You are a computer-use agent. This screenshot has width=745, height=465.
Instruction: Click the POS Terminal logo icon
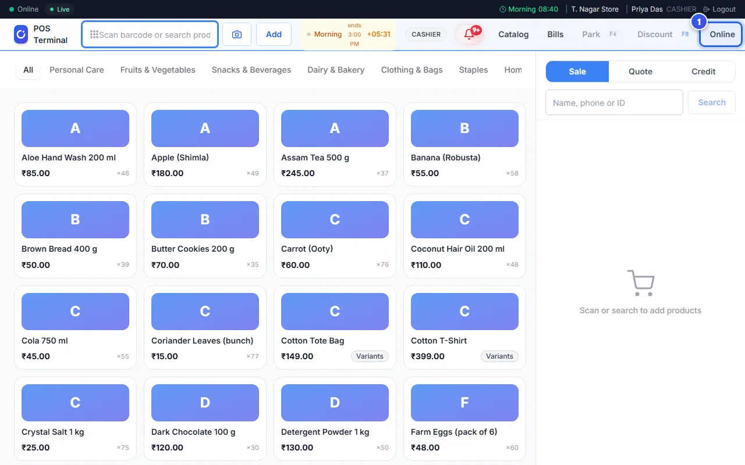(21, 34)
